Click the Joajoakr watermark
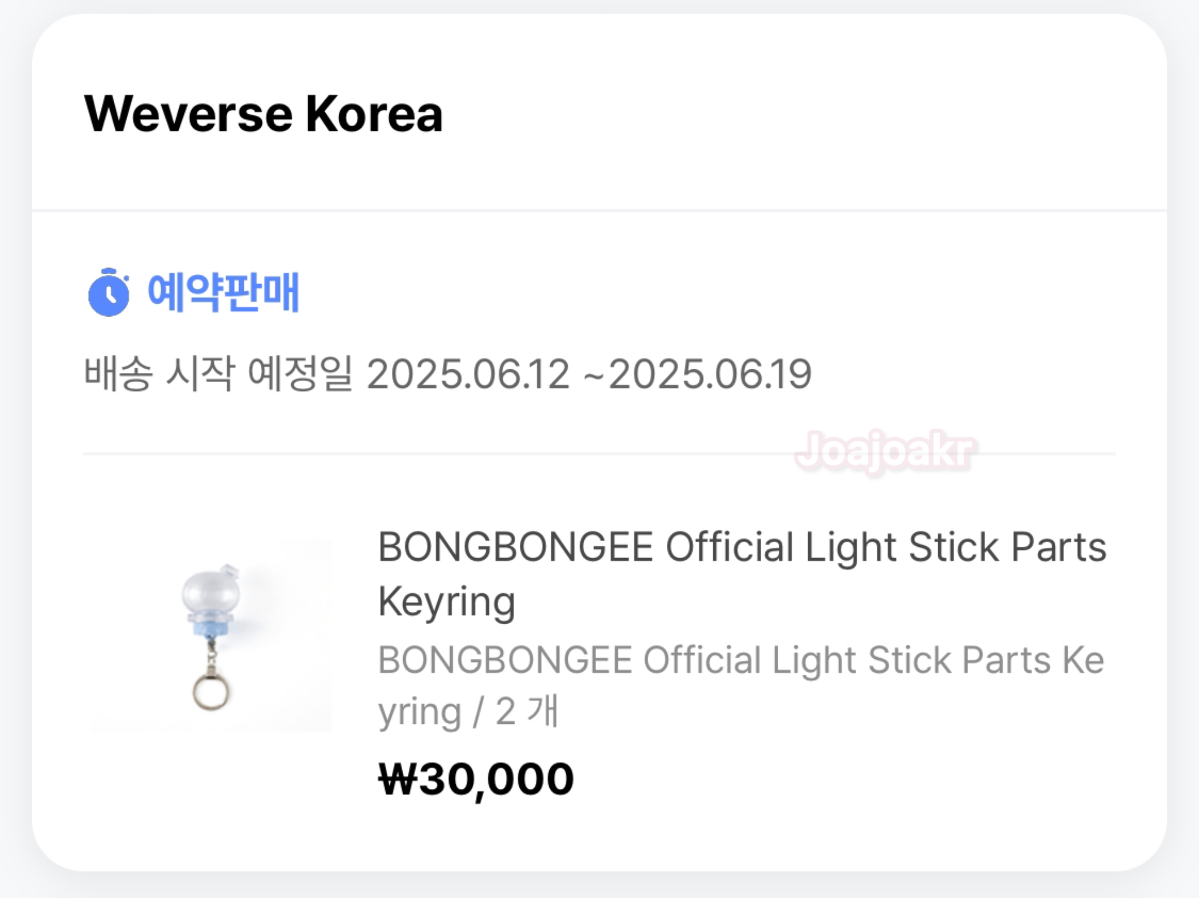This screenshot has height=898, width=1199. 885,451
